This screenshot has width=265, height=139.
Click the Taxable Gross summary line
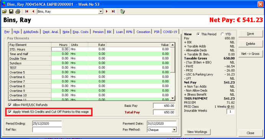(x=209, y=58)
